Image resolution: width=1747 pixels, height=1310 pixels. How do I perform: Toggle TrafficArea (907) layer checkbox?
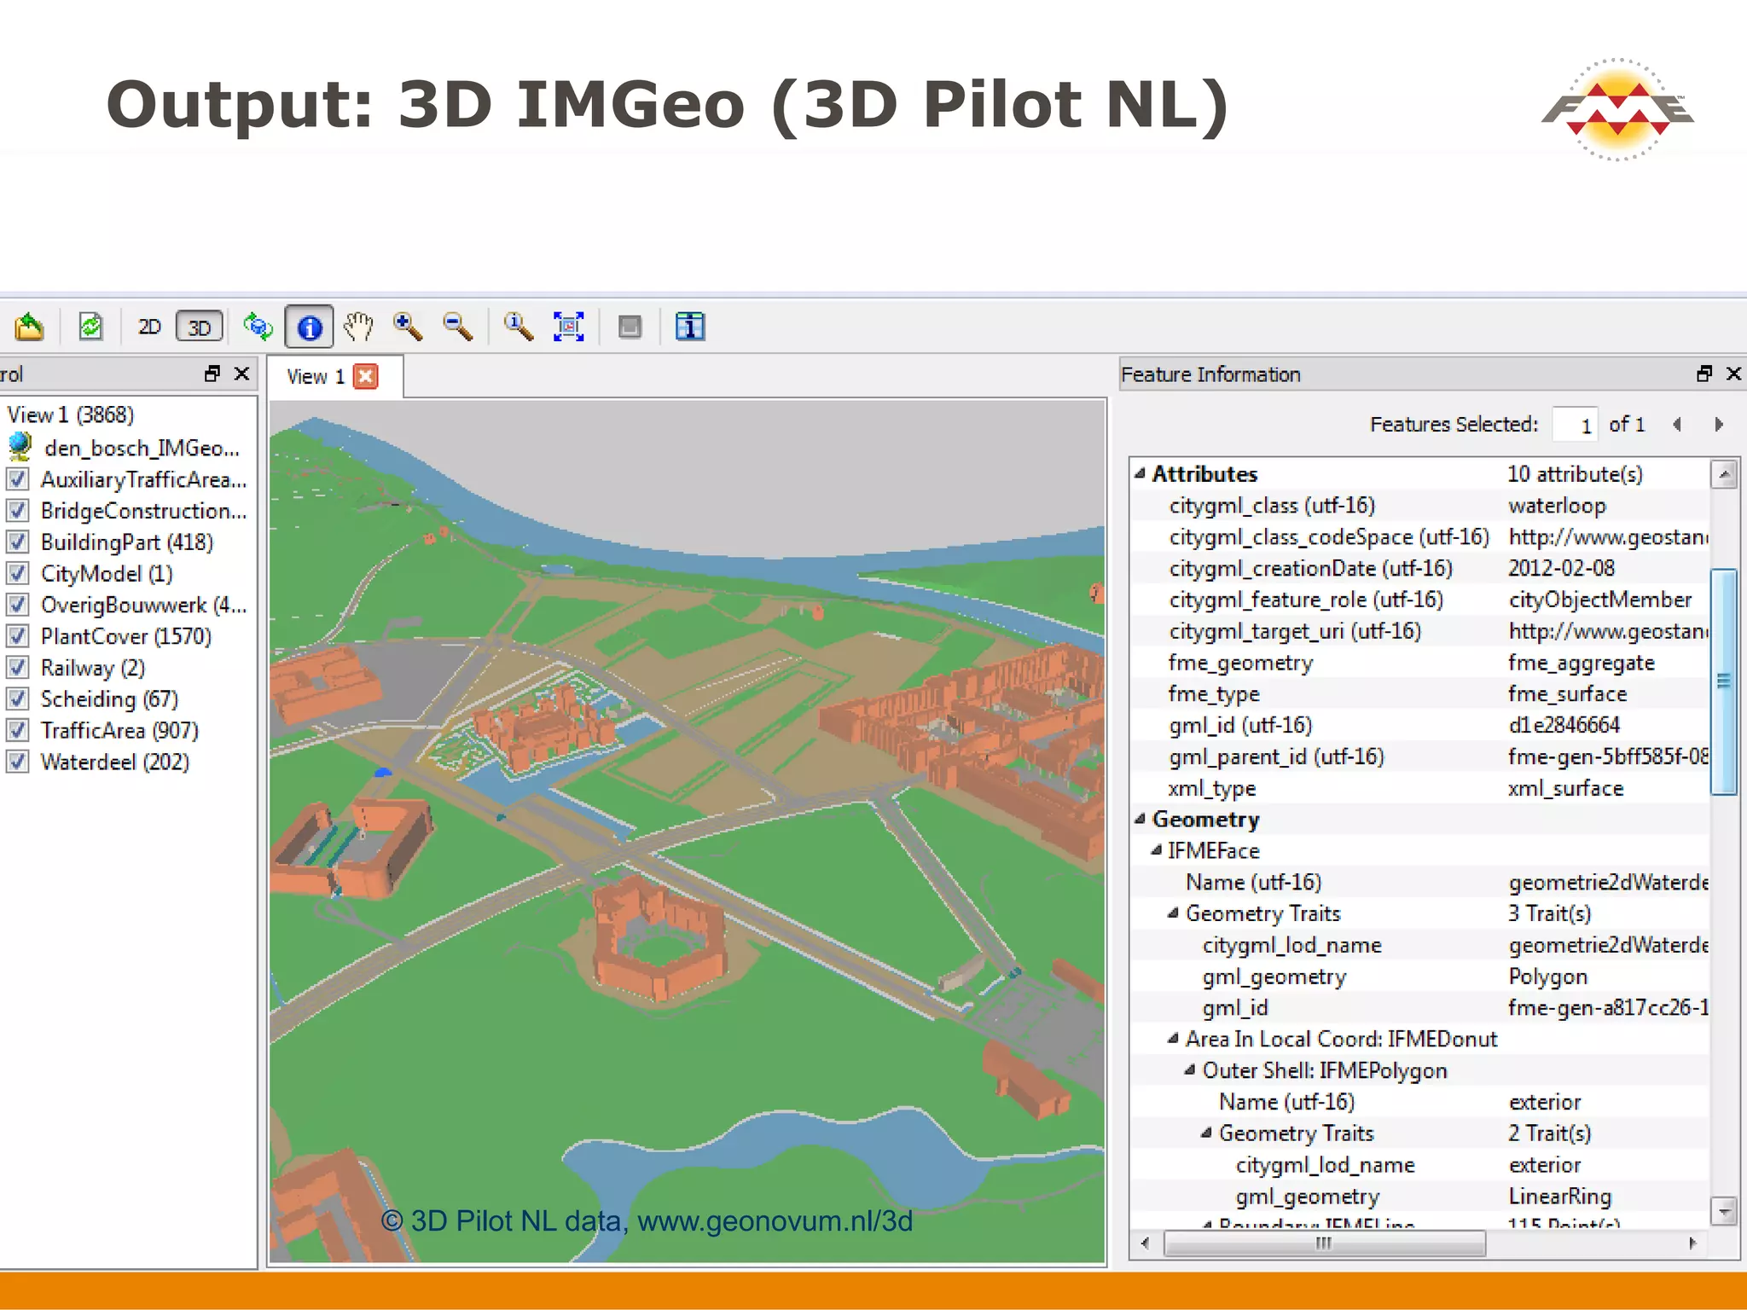18,730
